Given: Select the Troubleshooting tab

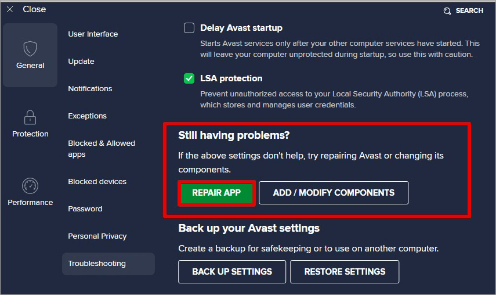Looking at the screenshot, I should [x=97, y=264].
